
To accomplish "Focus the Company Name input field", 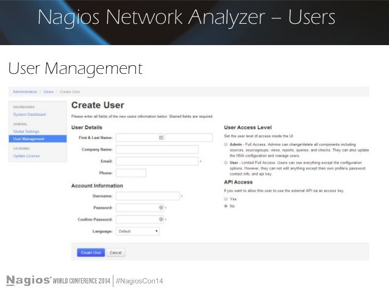I will point(157,149).
